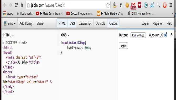
Task: Toggle the CSS panel tab
Action: click(x=72, y=23)
